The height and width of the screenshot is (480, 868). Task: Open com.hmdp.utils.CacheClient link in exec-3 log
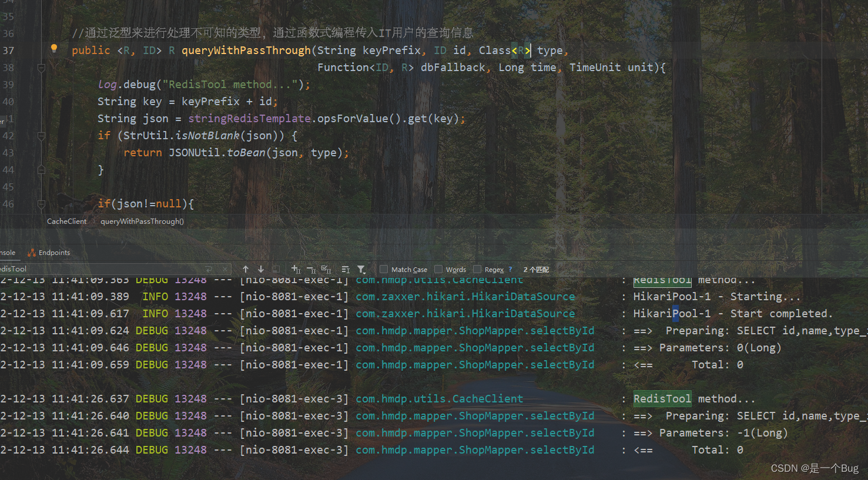(439, 399)
